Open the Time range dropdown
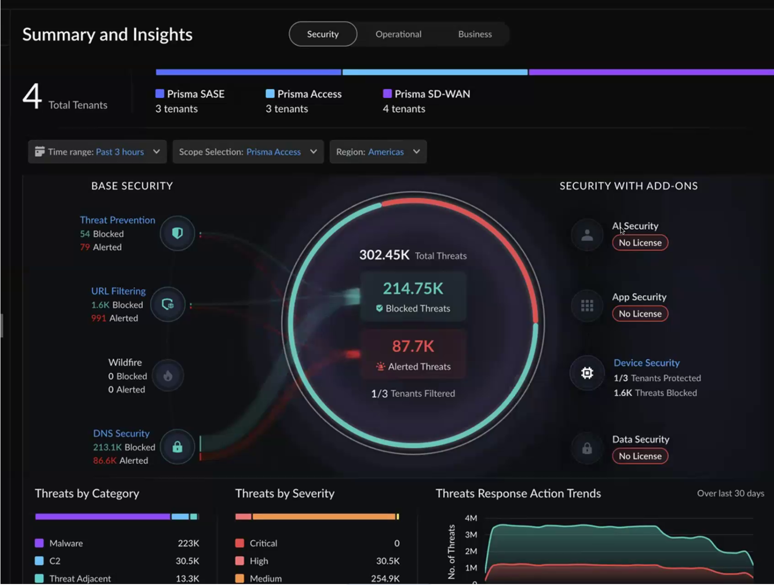This screenshot has height=585, width=774. (x=97, y=152)
